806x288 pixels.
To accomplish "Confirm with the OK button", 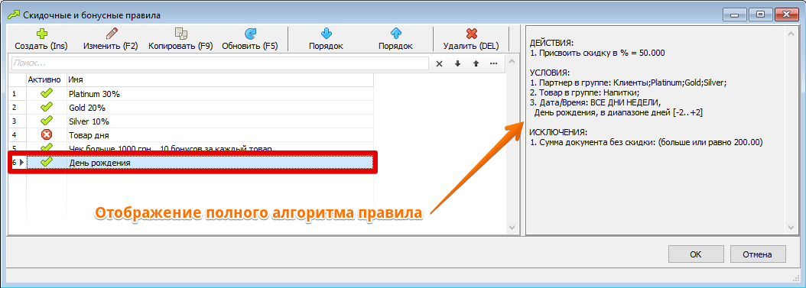I will (696, 254).
